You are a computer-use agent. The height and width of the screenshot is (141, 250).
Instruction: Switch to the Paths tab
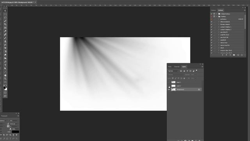coord(170,67)
